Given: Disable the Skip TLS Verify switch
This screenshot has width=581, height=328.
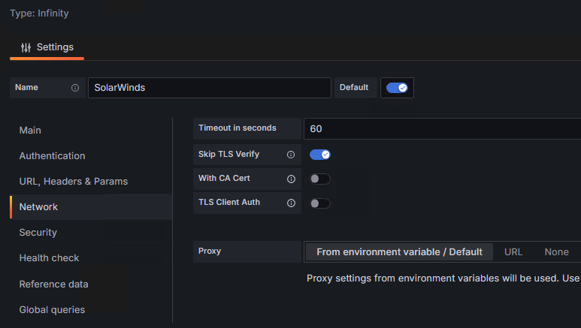Looking at the screenshot, I should pos(320,155).
